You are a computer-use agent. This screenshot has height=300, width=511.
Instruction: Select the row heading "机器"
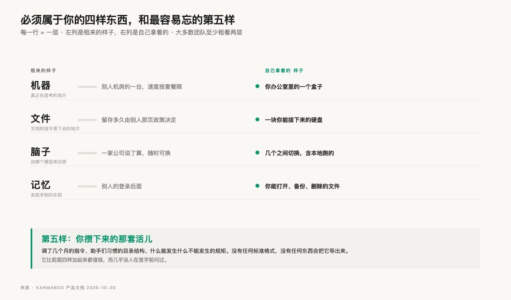point(41,85)
